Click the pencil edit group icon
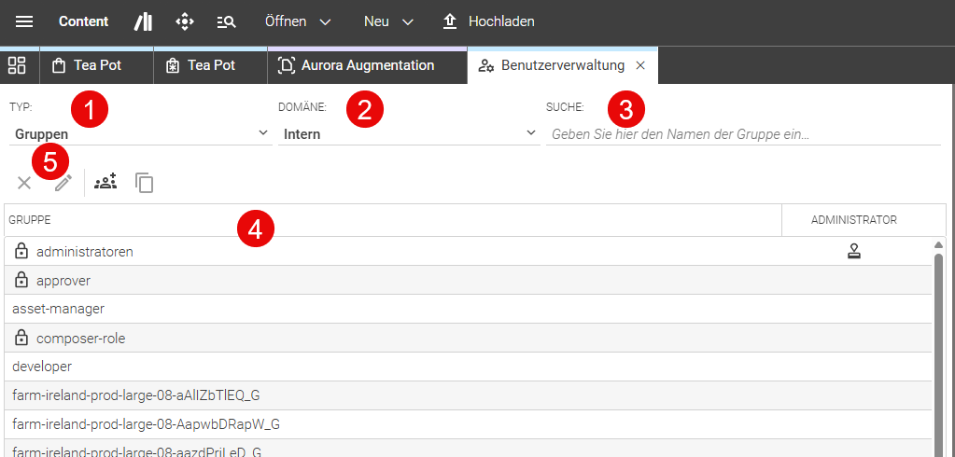This screenshot has width=955, height=457. click(63, 183)
